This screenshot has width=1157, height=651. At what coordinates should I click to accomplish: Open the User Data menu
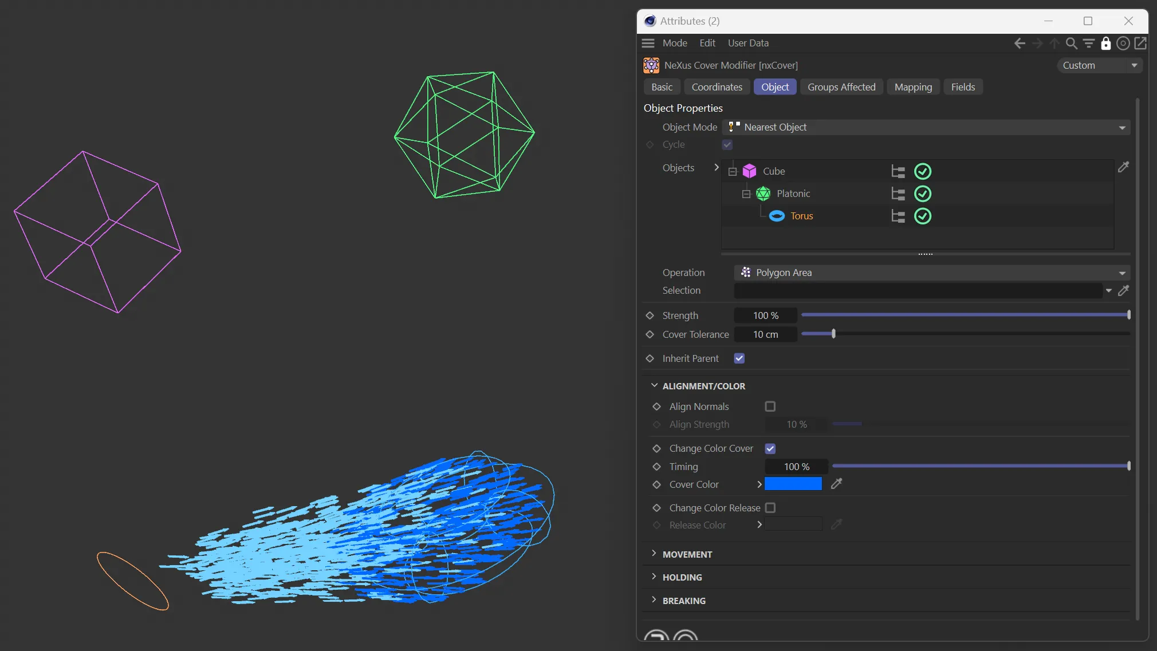pos(748,44)
